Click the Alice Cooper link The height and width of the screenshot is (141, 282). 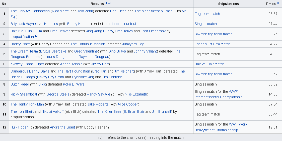(128, 104)
